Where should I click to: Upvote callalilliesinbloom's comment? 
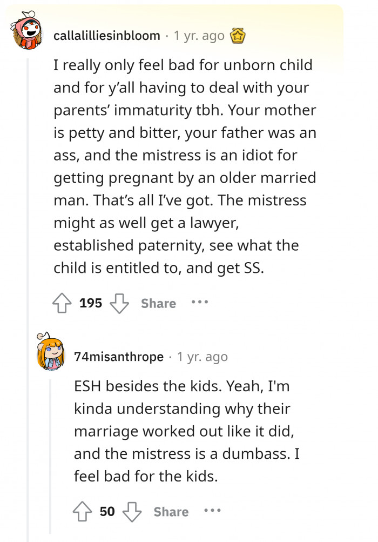pos(61,303)
